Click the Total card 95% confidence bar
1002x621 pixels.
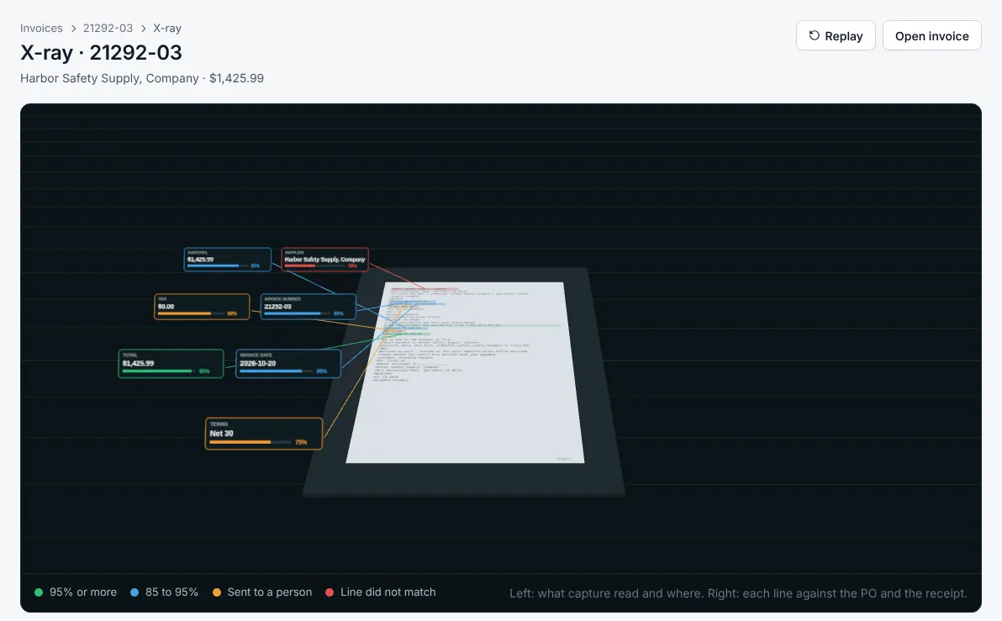click(159, 371)
